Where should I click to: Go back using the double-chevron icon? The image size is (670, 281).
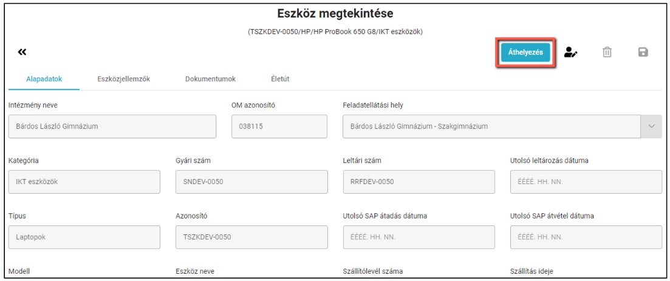(22, 52)
